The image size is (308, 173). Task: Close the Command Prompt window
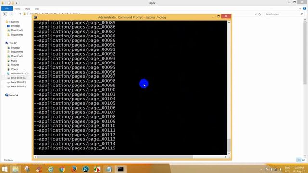(226, 16)
